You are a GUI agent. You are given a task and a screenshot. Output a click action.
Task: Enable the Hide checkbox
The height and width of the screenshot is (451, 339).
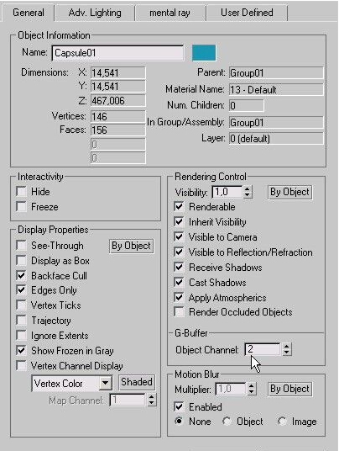(x=22, y=192)
